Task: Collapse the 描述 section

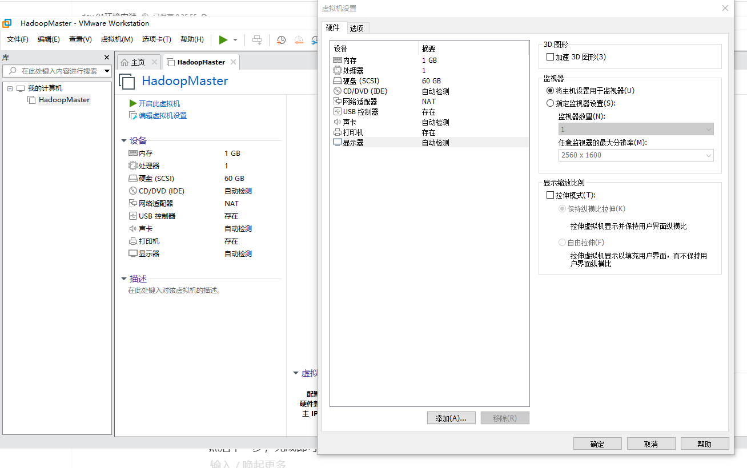Action: point(124,279)
